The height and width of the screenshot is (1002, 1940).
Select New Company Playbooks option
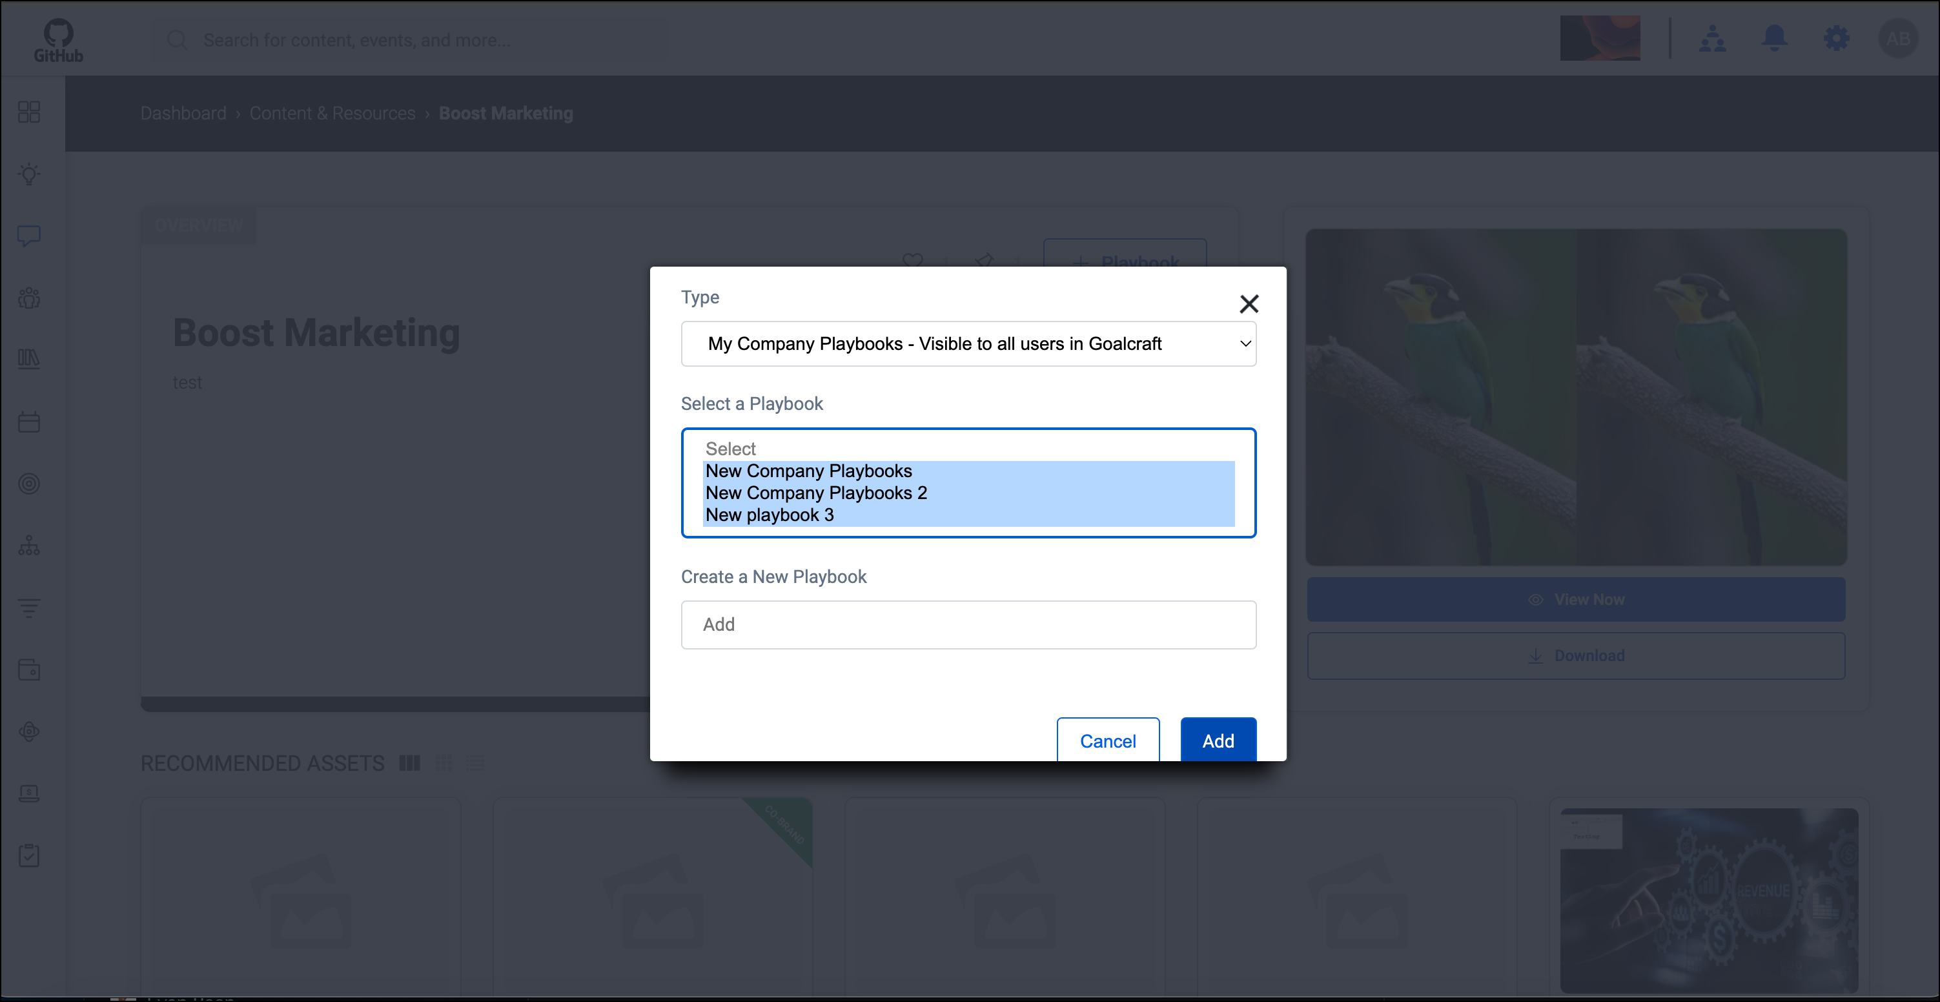(x=968, y=471)
